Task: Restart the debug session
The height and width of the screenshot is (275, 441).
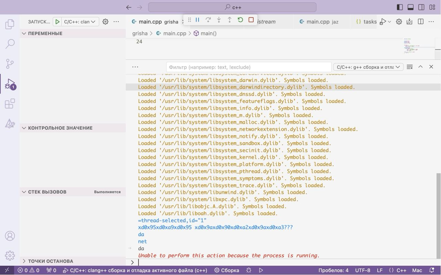Action: pyautogui.click(x=240, y=20)
